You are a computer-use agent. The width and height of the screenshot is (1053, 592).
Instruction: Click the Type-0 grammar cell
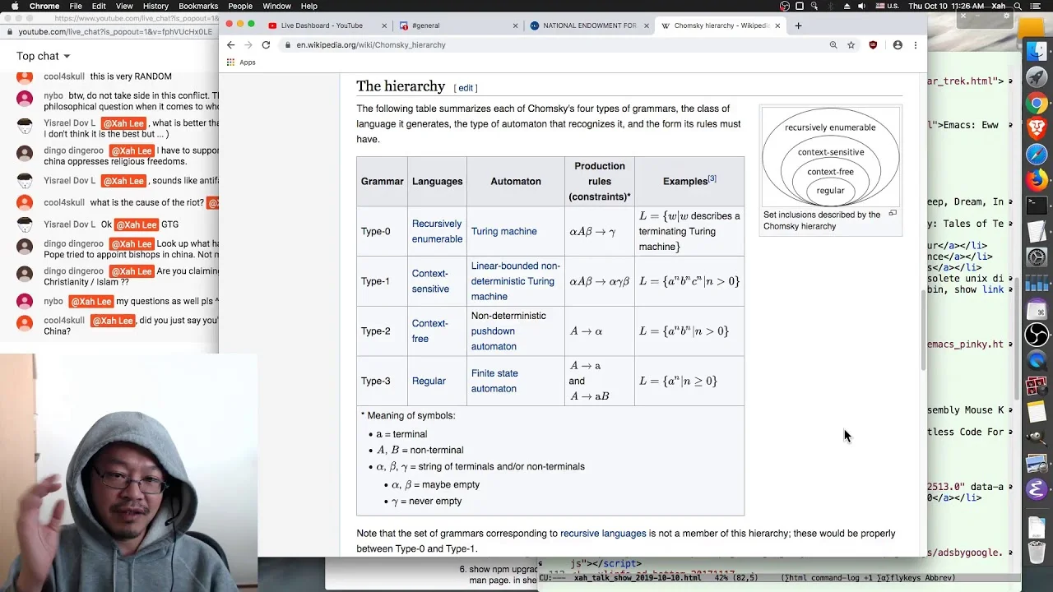[383, 231]
